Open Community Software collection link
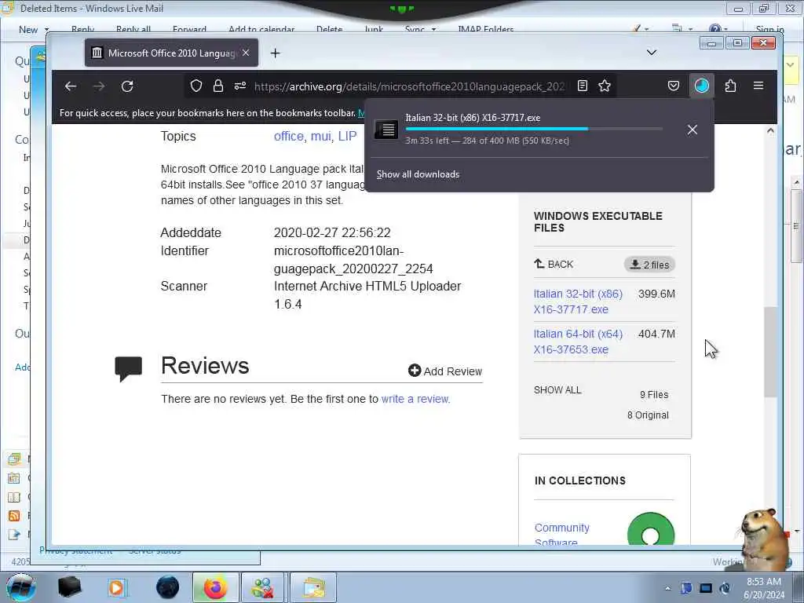 coord(562,534)
